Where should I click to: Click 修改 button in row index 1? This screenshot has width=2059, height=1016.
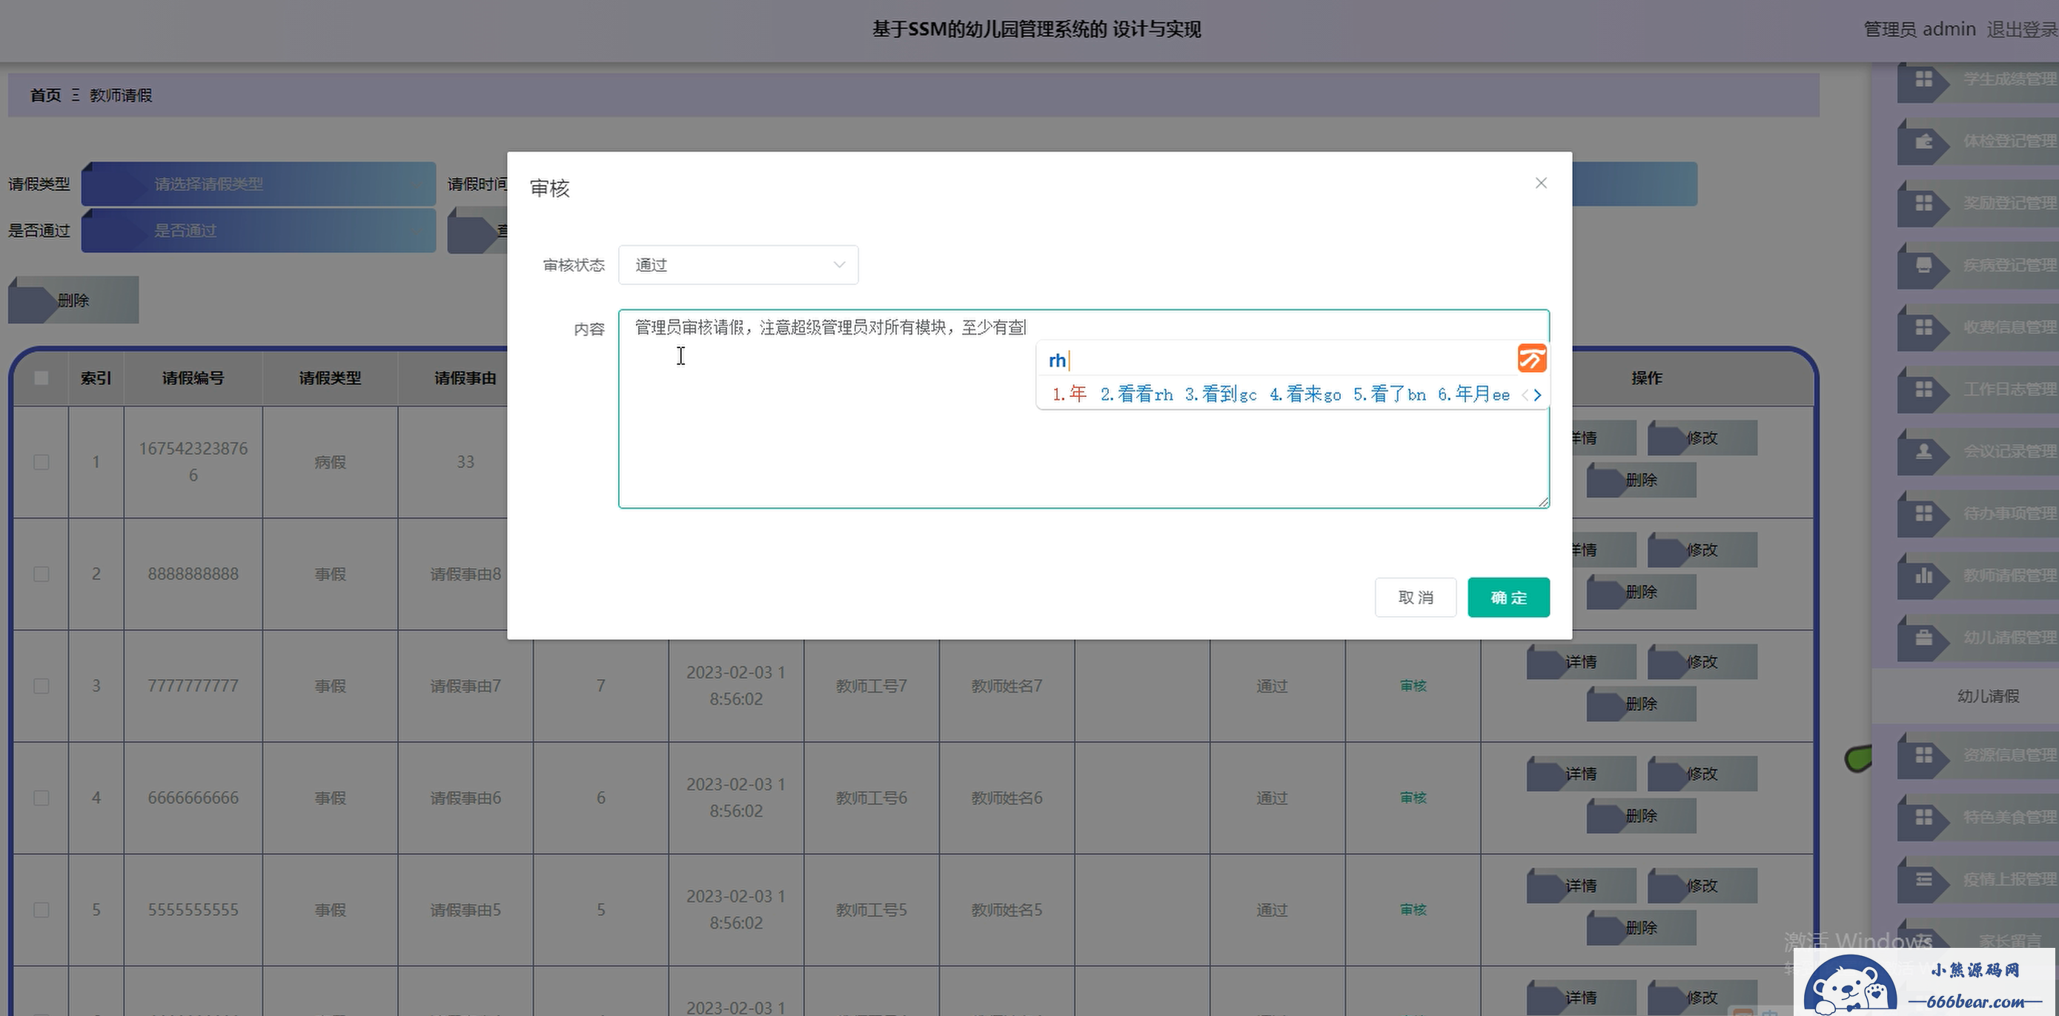(1702, 438)
